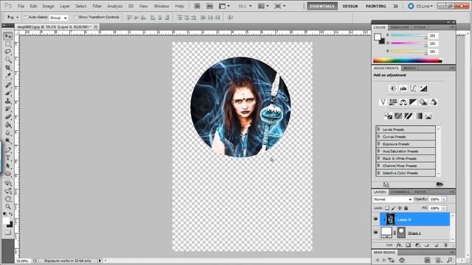Viewport: 472px width, 265px height.
Task: Open the File menu
Action: pos(21,6)
